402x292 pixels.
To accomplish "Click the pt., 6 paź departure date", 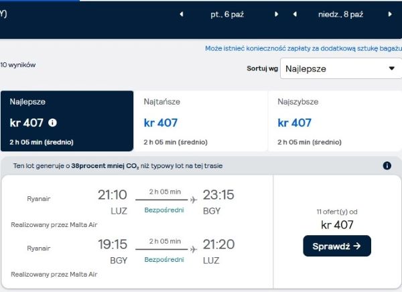I will (227, 14).
